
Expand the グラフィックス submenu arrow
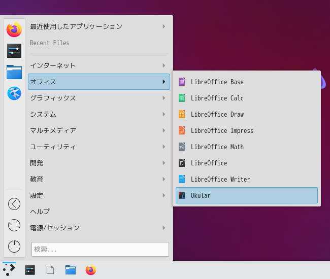point(164,98)
